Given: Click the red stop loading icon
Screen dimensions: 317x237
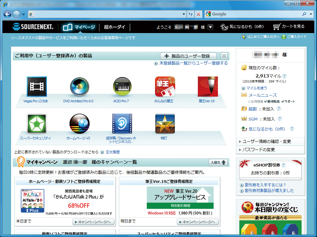Looking at the screenshot, I should tap(198, 14).
